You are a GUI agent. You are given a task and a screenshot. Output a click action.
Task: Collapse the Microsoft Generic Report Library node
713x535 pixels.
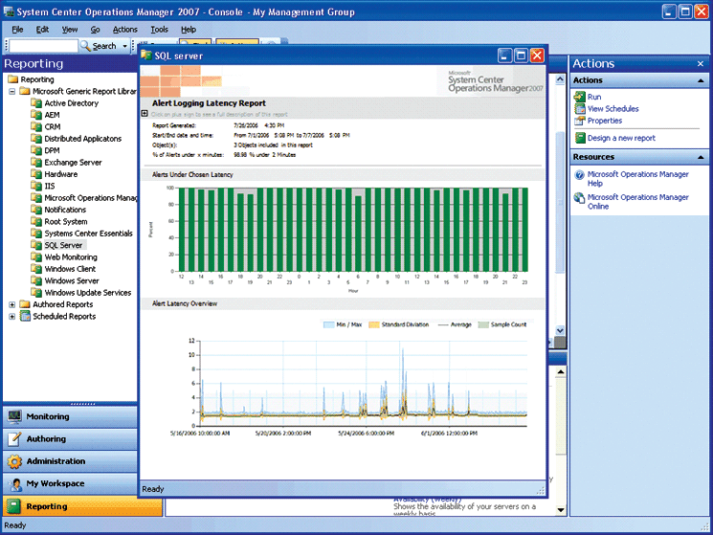coord(12,91)
